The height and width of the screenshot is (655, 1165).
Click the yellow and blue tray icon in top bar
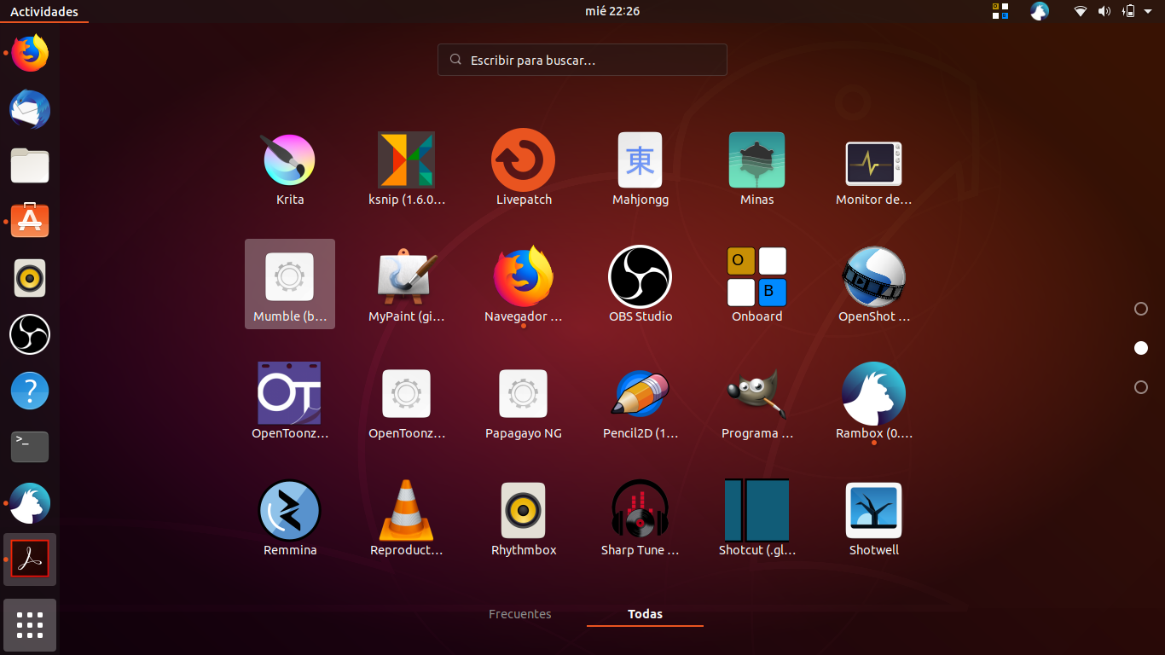pyautogui.click(x=1000, y=11)
